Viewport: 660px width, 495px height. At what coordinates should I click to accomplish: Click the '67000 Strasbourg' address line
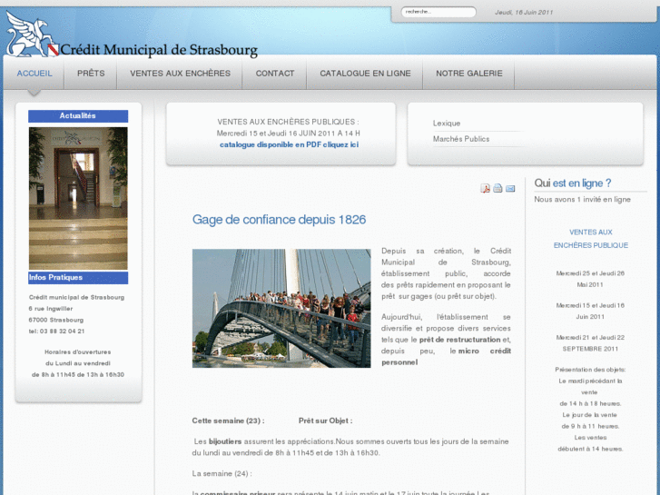pyautogui.click(x=56, y=320)
